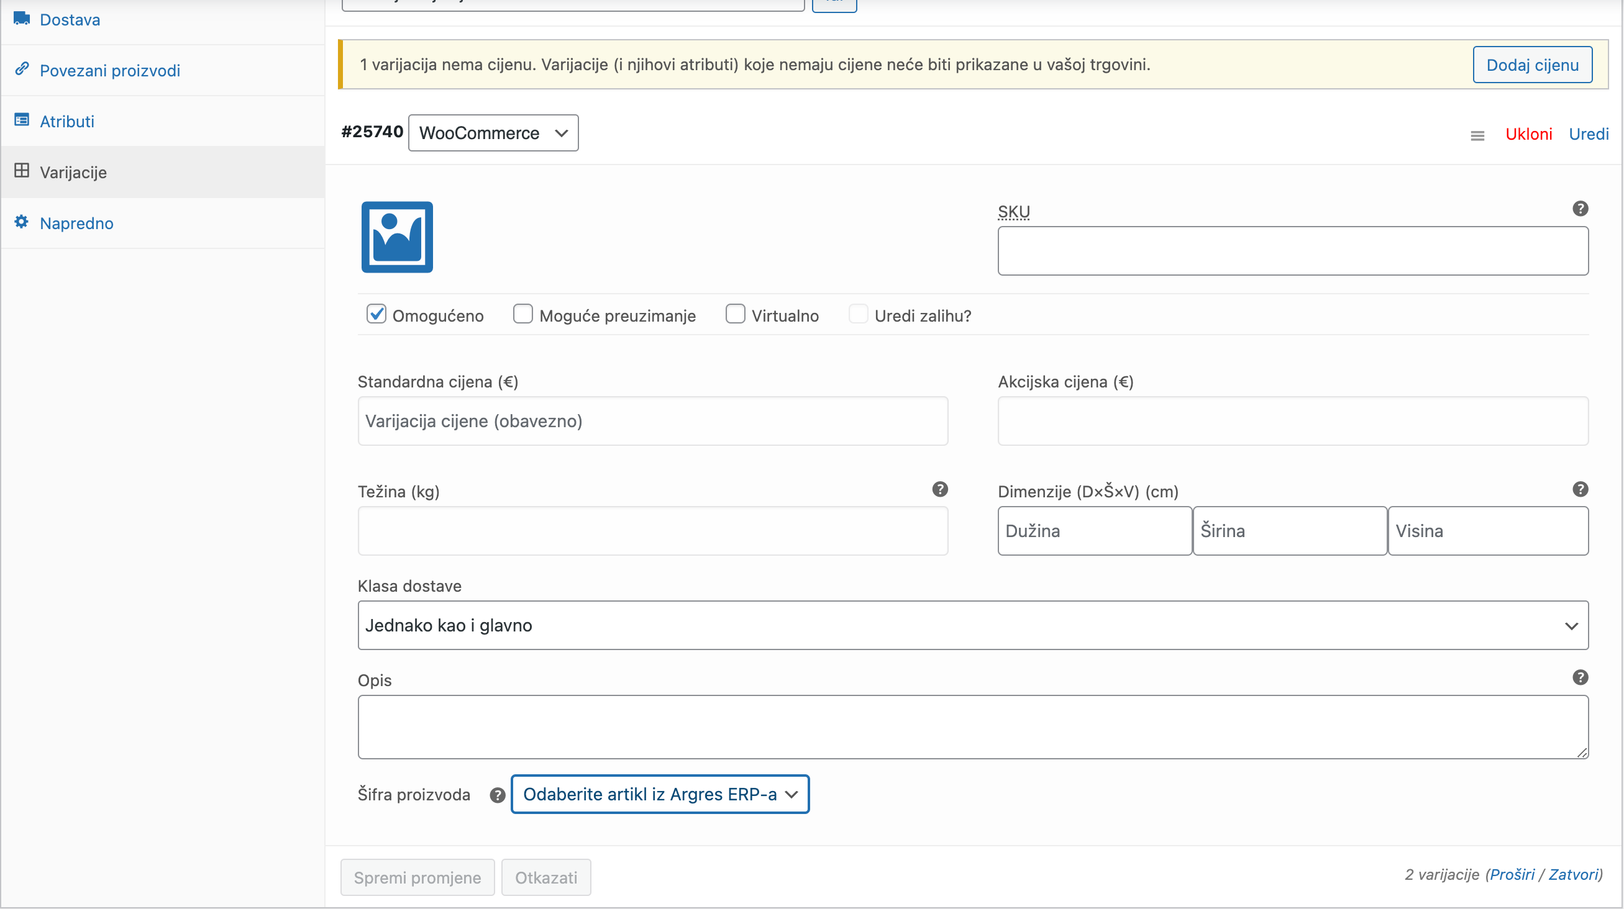Uncheck the Omogućeno checkbox
The width and height of the screenshot is (1624, 909).
tap(376, 314)
